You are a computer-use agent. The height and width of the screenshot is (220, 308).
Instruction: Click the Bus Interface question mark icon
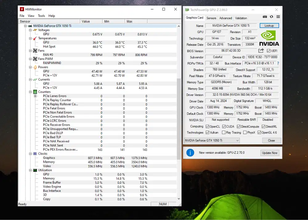[278, 63]
